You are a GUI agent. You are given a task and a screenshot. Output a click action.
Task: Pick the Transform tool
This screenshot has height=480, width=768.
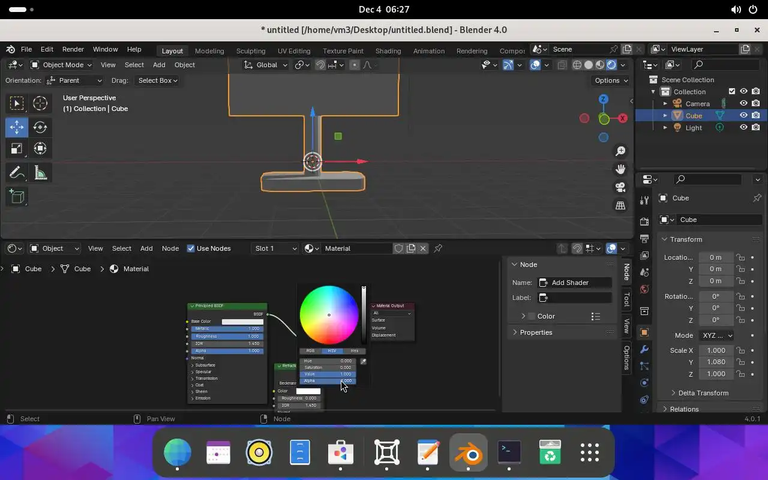click(40, 148)
